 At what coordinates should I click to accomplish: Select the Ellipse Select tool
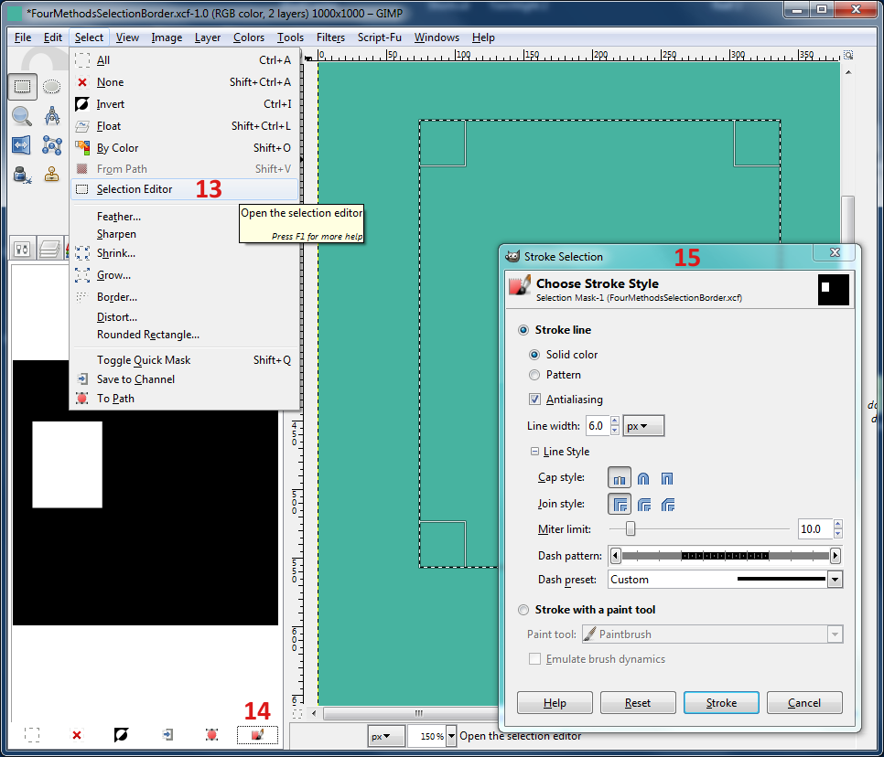click(x=52, y=87)
